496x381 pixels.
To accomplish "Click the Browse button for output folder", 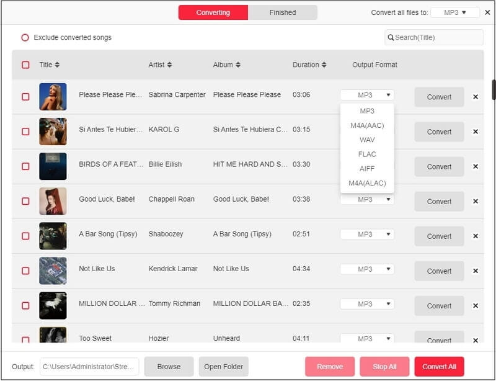I will (169, 366).
